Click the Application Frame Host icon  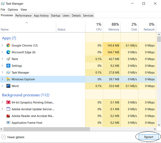8,123
